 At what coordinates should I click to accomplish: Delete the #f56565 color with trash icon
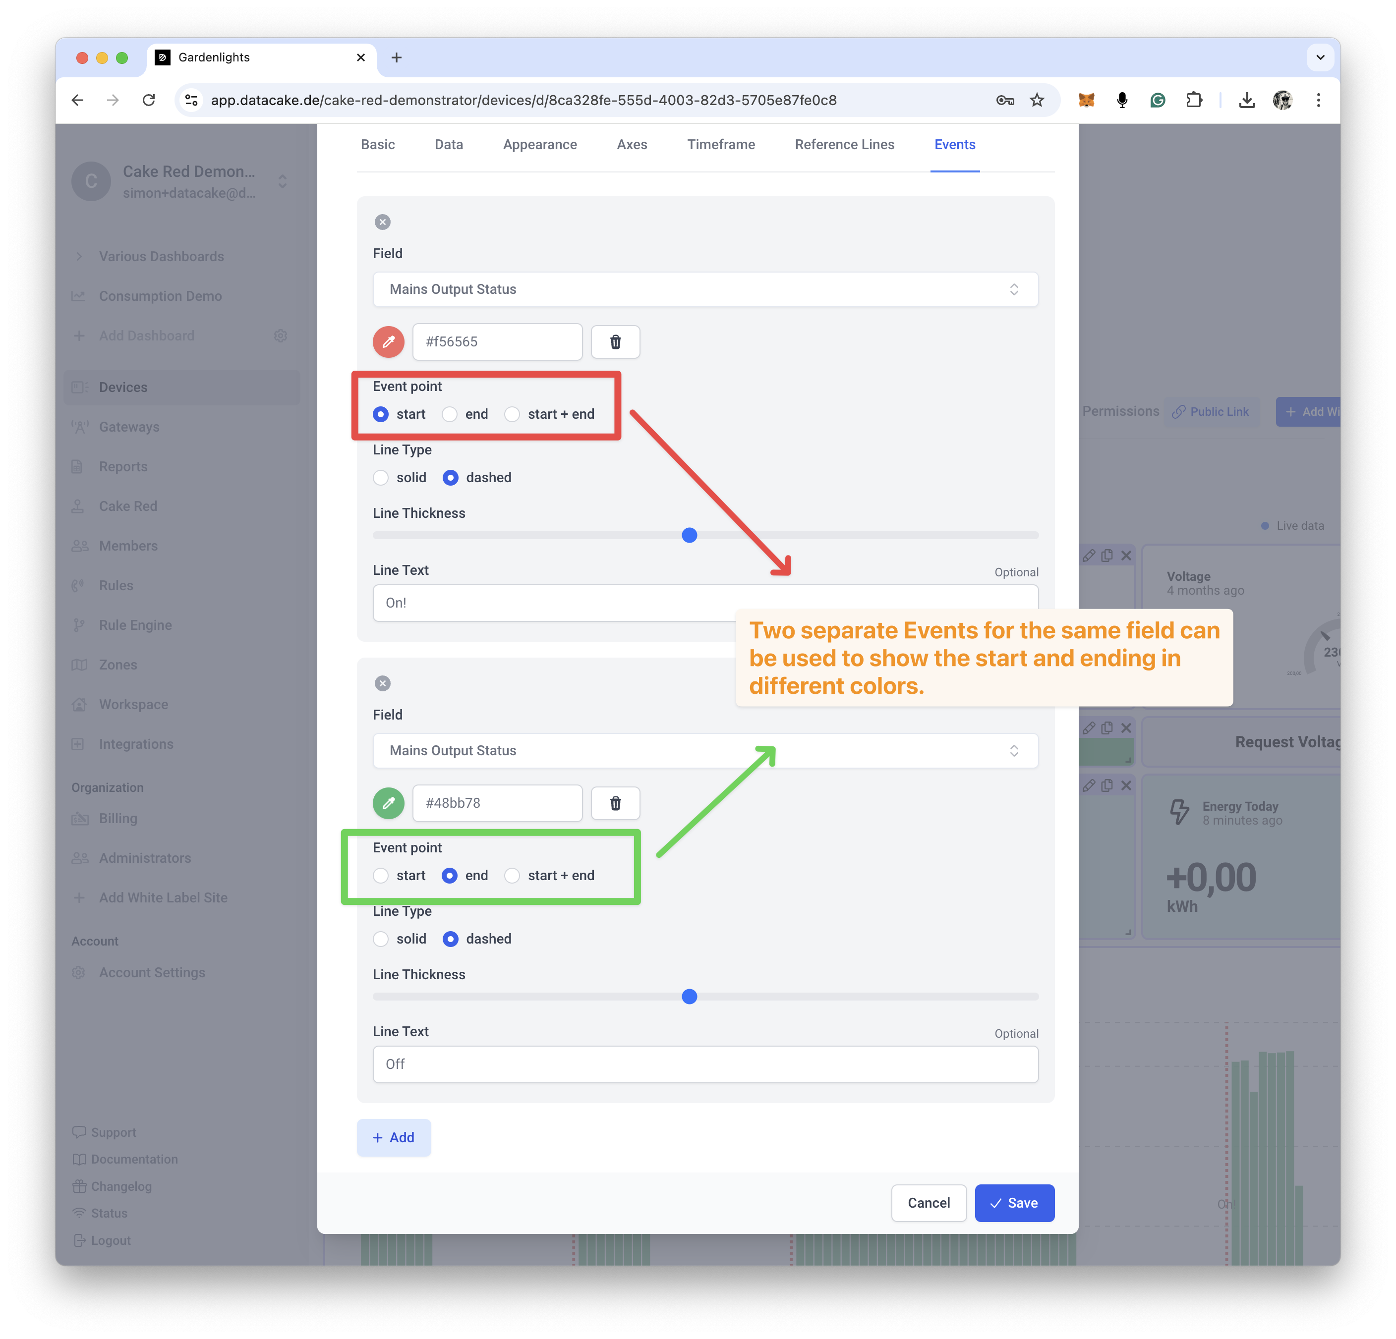[x=615, y=342]
